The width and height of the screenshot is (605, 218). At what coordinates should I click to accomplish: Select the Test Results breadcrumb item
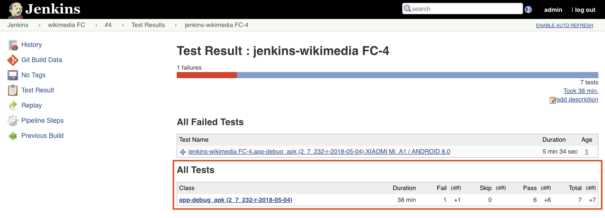click(148, 25)
